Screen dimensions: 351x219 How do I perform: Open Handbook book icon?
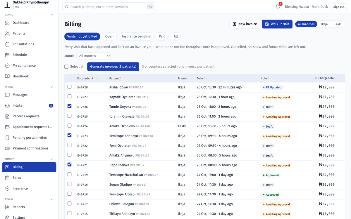pyautogui.click(x=7, y=76)
